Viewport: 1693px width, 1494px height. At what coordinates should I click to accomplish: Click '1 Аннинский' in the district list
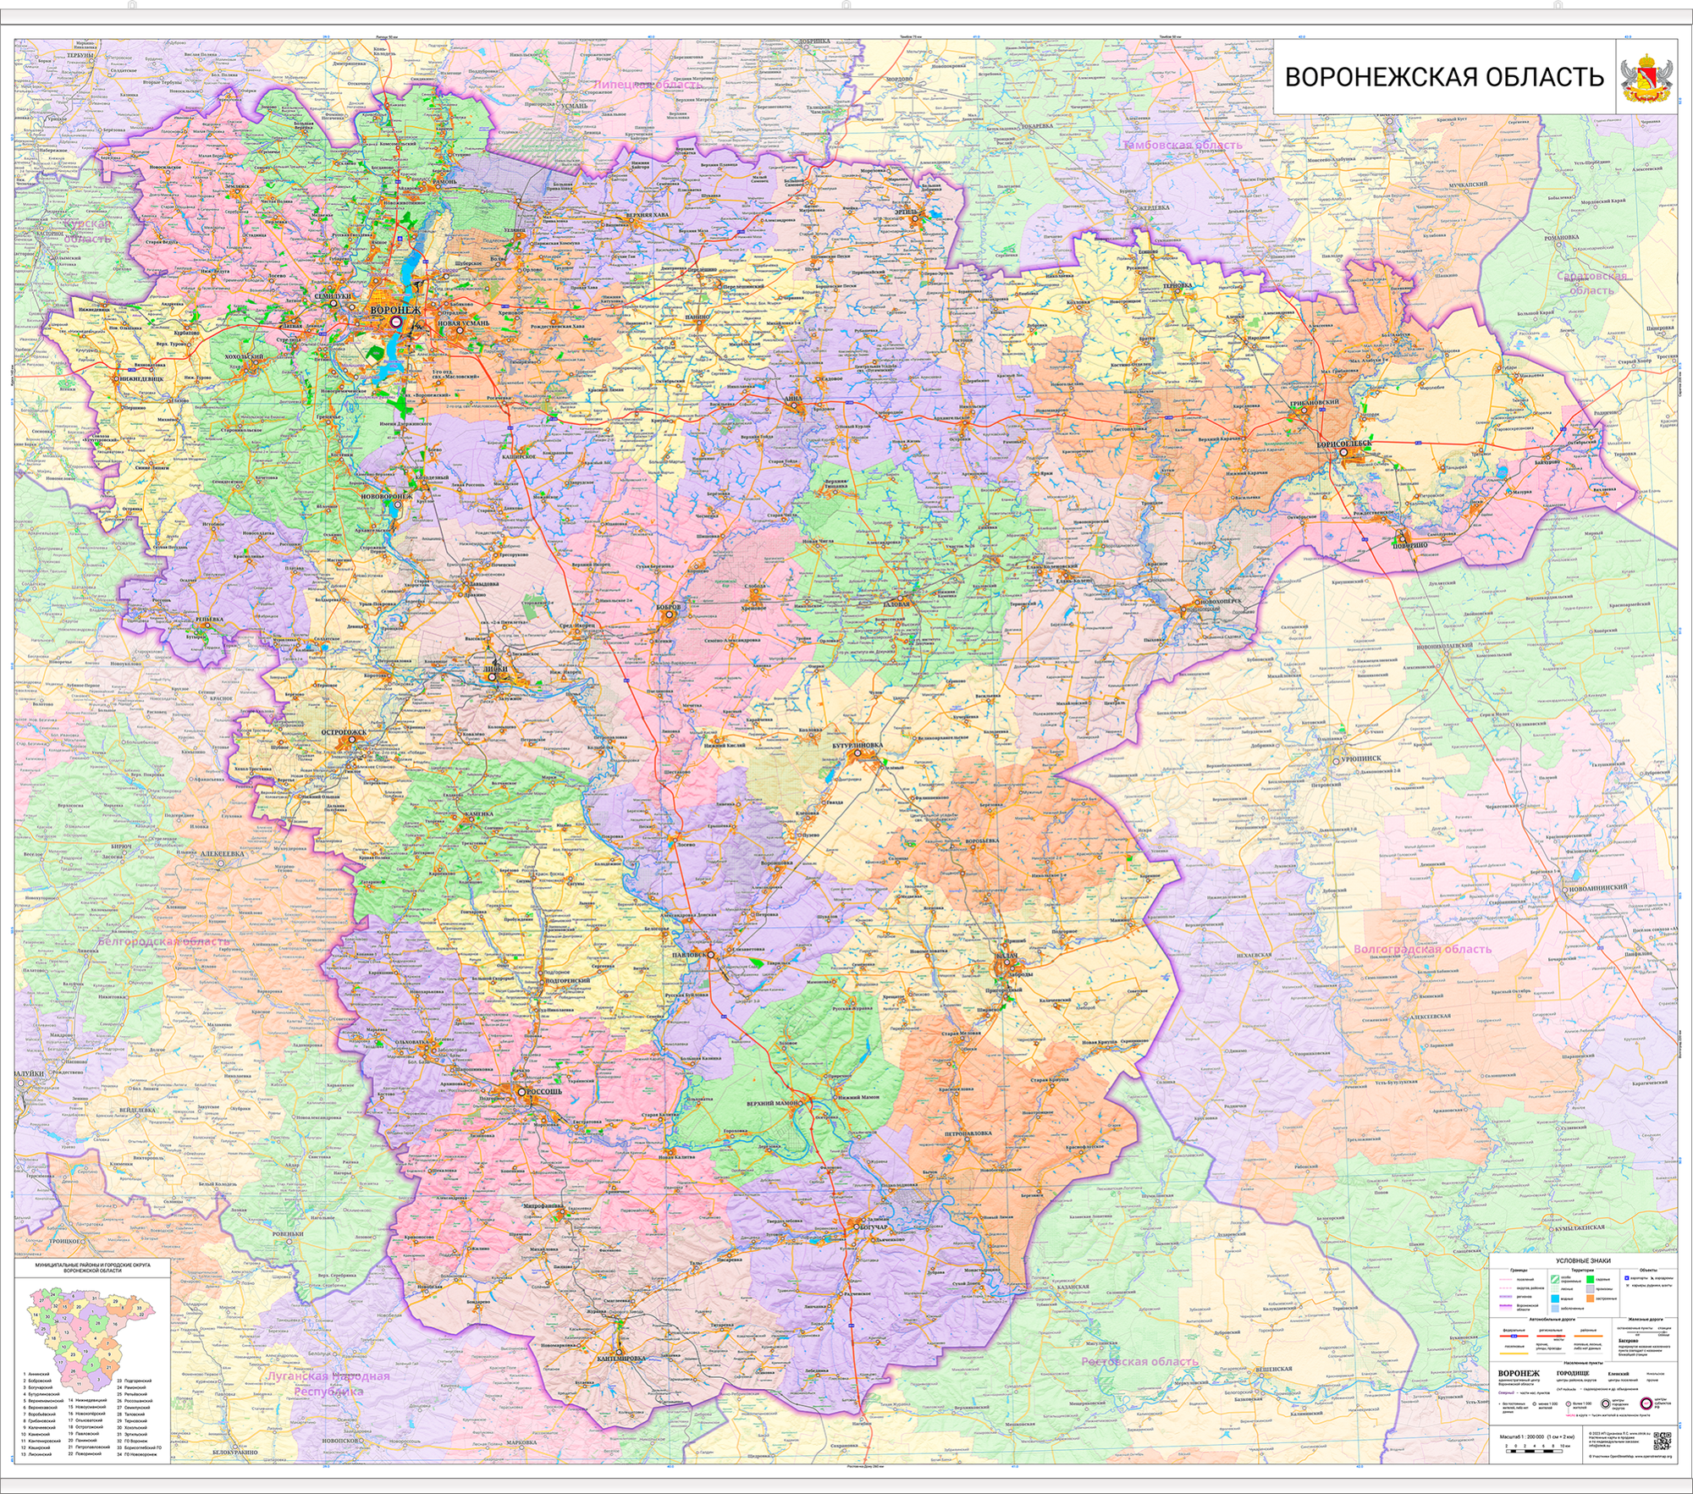pos(36,1374)
